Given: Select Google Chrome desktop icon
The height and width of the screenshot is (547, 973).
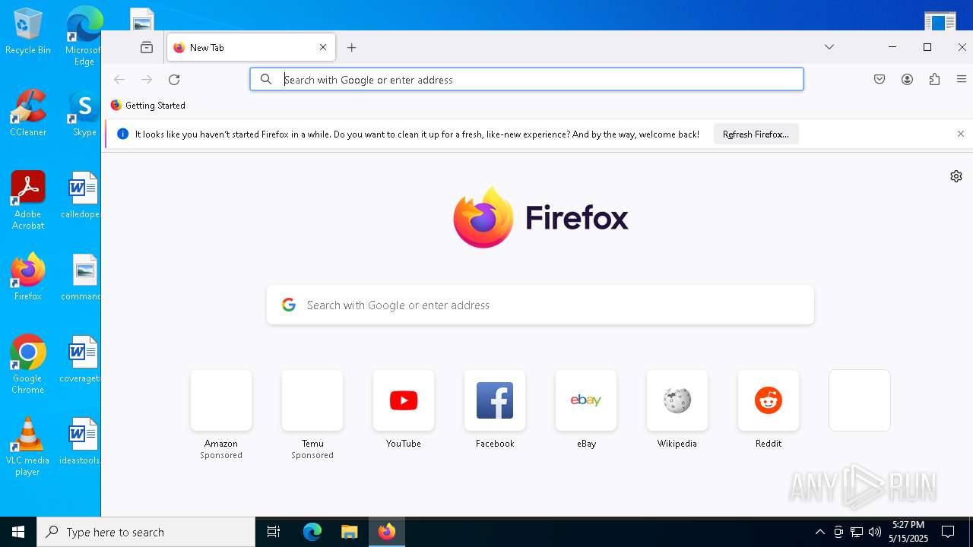Looking at the screenshot, I should tap(28, 365).
